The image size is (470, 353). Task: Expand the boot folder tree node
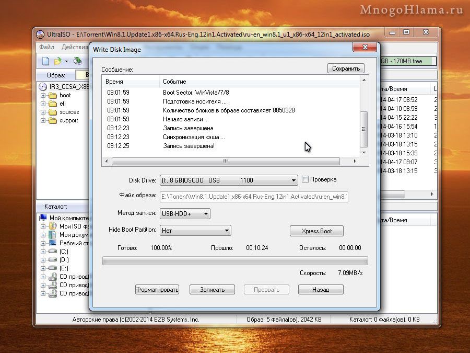(x=43, y=95)
